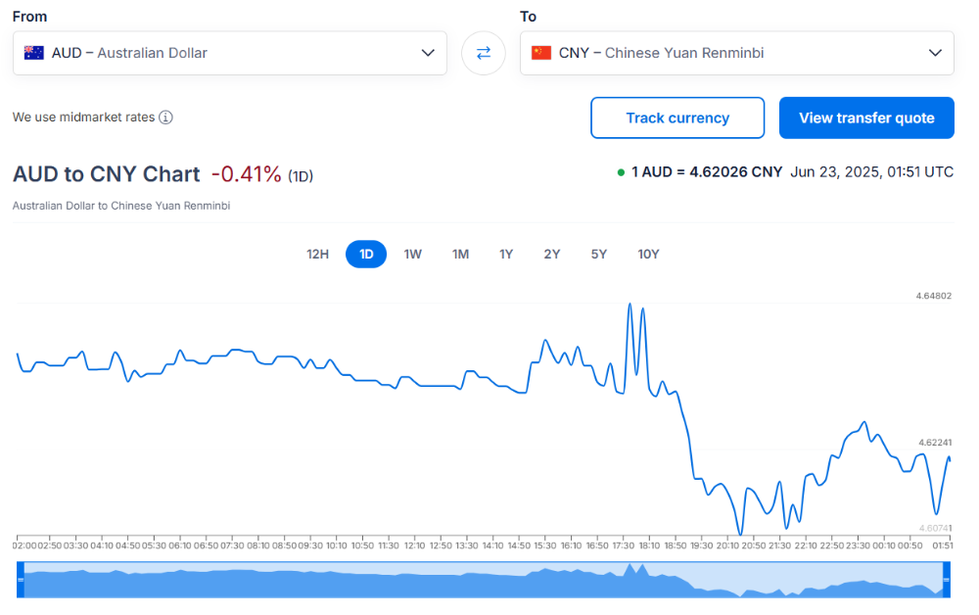The height and width of the screenshot is (615, 979).
Task: Show the 1Y chart range
Action: 506,254
